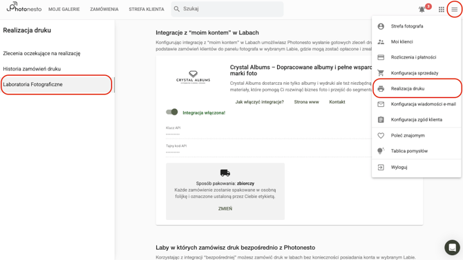
Task: Click the Tablica pomysłów lightbulb icon
Action: (381, 151)
